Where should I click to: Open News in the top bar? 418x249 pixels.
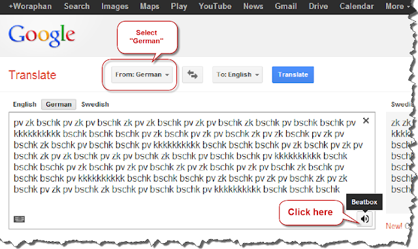(x=253, y=6)
